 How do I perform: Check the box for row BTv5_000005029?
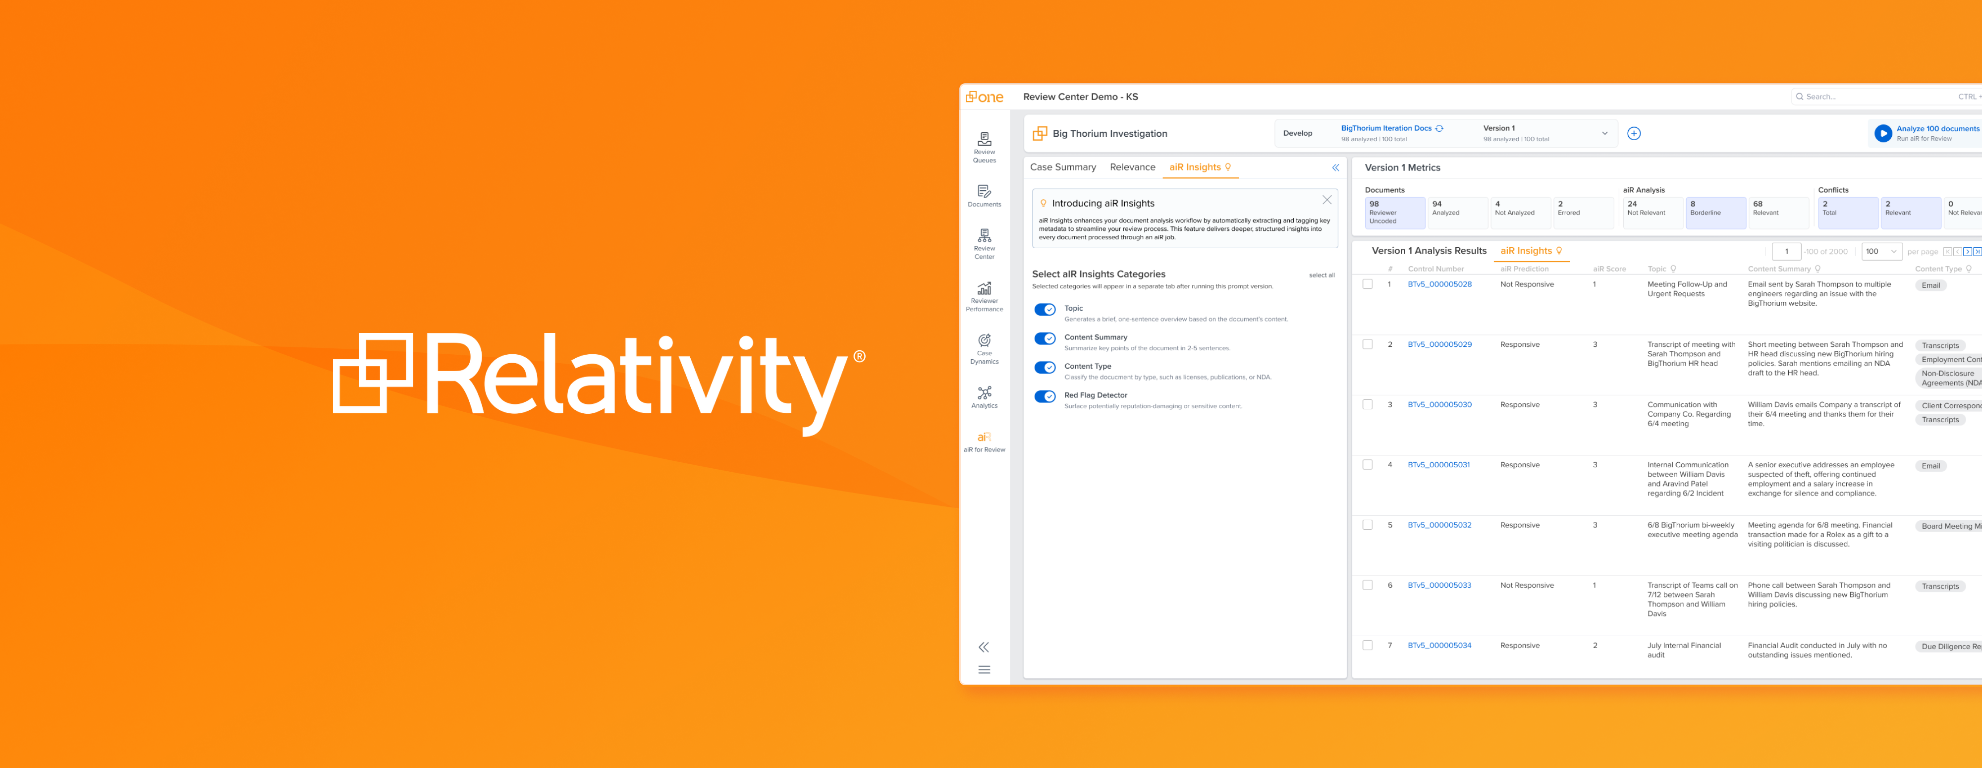(x=1367, y=345)
